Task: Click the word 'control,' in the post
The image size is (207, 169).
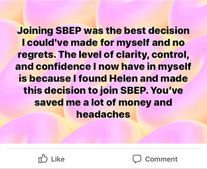Action: [170, 55]
